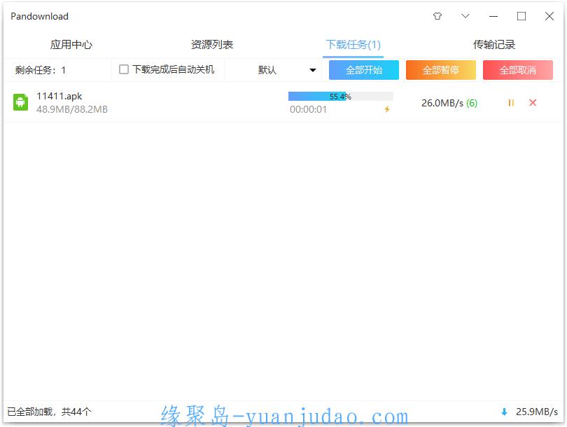Minimize the Pandownload window

pos(493,16)
